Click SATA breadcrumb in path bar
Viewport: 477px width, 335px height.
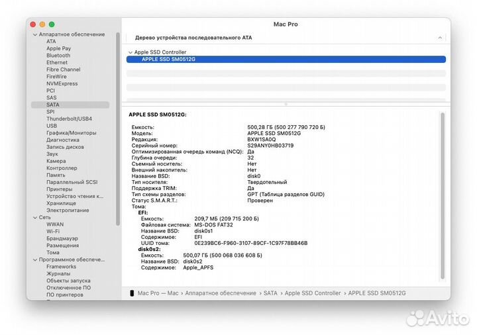(270, 293)
